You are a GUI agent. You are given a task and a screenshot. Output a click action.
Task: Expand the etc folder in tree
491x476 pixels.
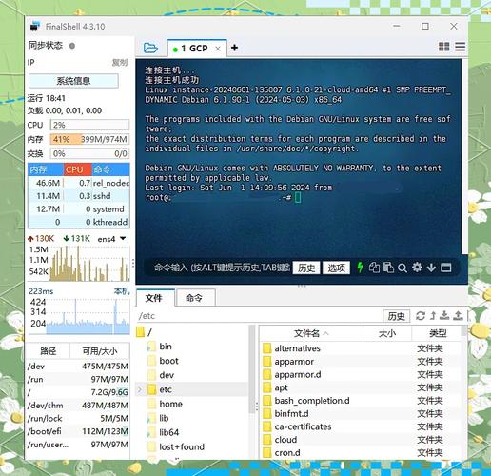click(139, 389)
